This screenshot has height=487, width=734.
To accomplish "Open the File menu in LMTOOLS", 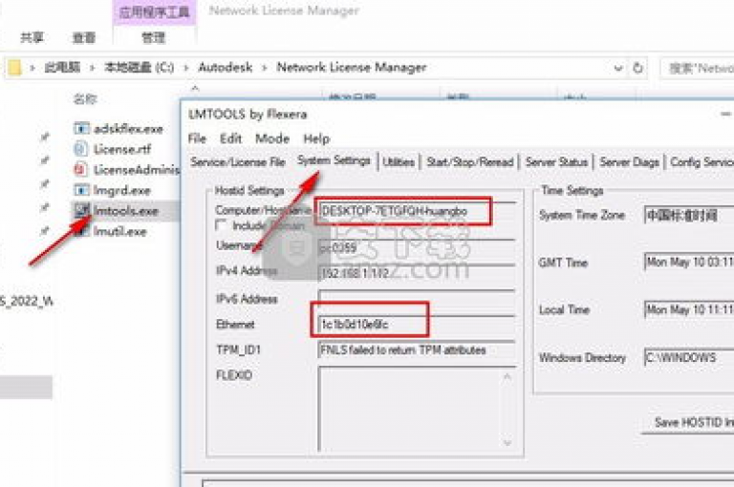I will point(197,138).
